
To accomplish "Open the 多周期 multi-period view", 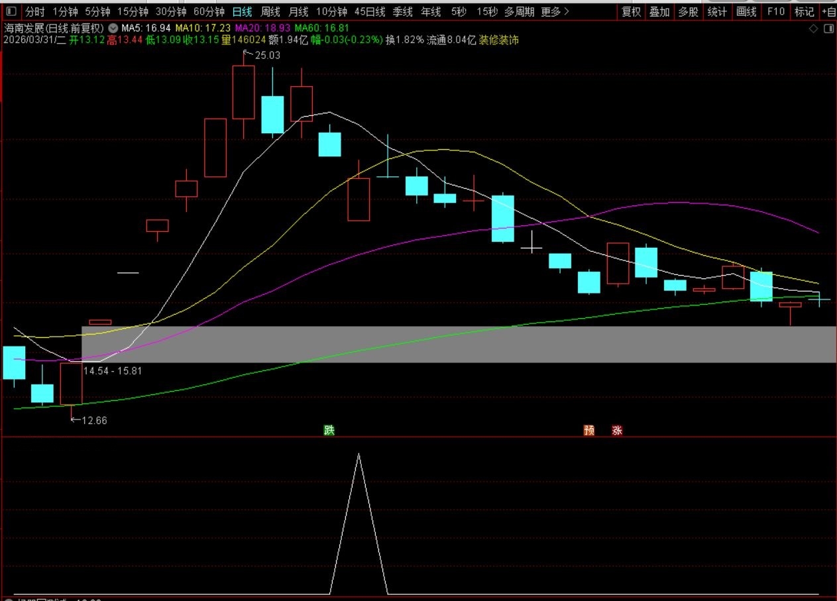I will pyautogui.click(x=520, y=11).
